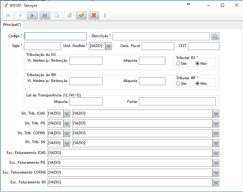Click Exc. Faturamento ICMS [VAZIO] box
The width and height of the screenshot is (243, 192).
[130, 153]
